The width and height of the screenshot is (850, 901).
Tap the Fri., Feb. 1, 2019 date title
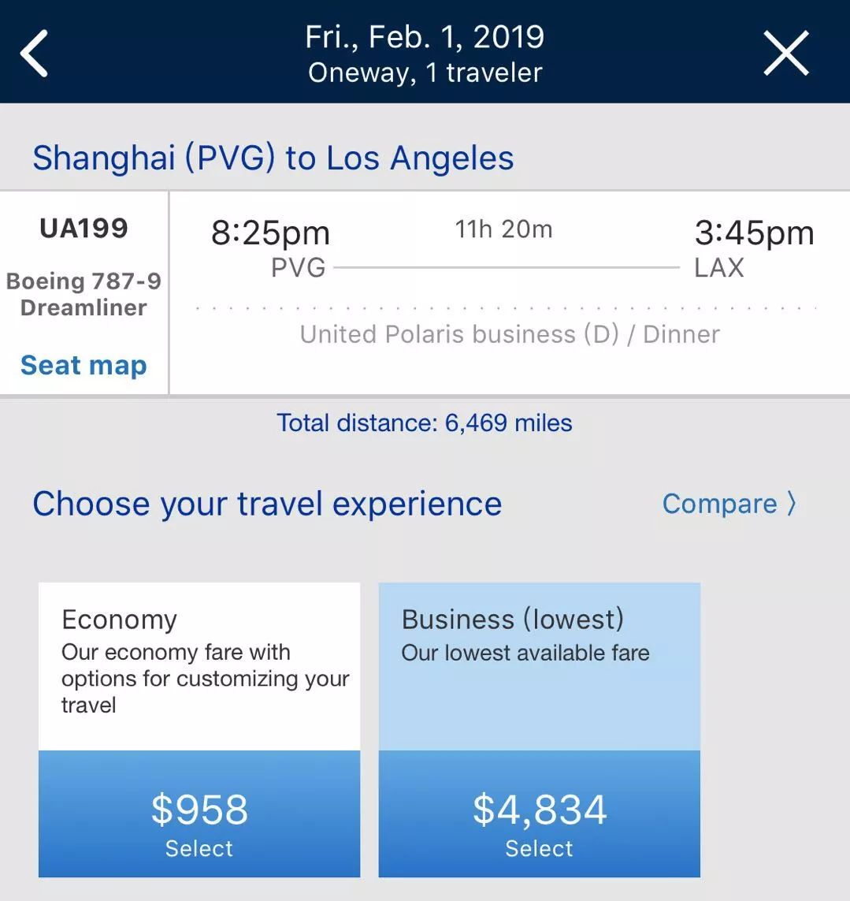(x=425, y=37)
